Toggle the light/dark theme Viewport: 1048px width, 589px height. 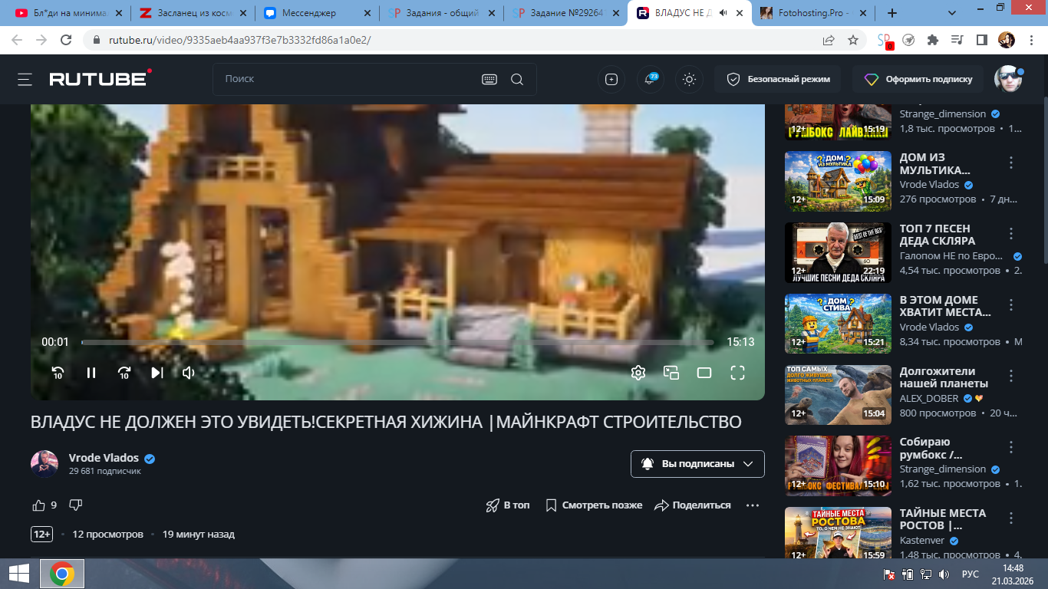click(689, 79)
